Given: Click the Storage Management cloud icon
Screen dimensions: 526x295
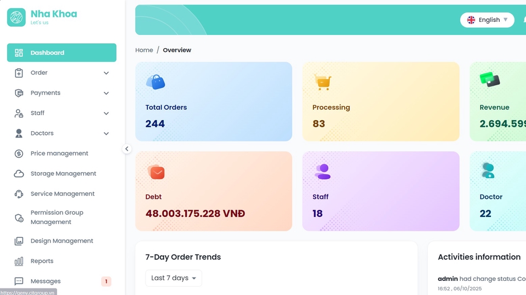Looking at the screenshot, I should [x=19, y=174].
